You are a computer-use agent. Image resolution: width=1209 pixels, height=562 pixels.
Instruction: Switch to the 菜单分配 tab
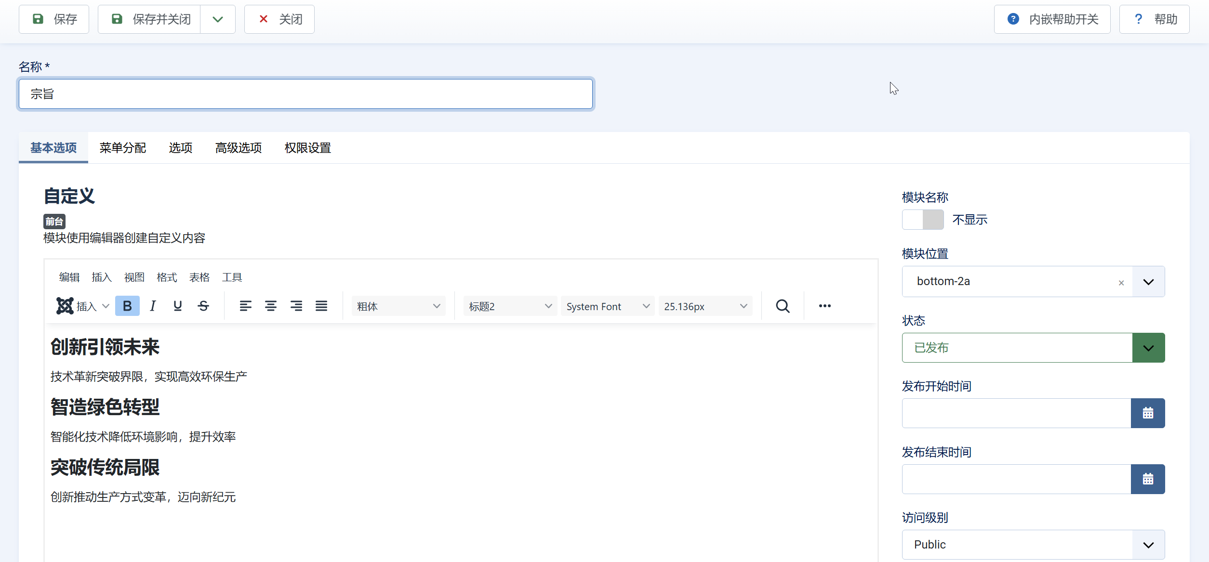pyautogui.click(x=123, y=148)
